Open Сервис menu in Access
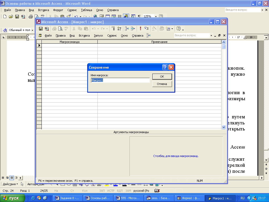The height and width of the screenshot is (202, 269). (x=112, y=36)
